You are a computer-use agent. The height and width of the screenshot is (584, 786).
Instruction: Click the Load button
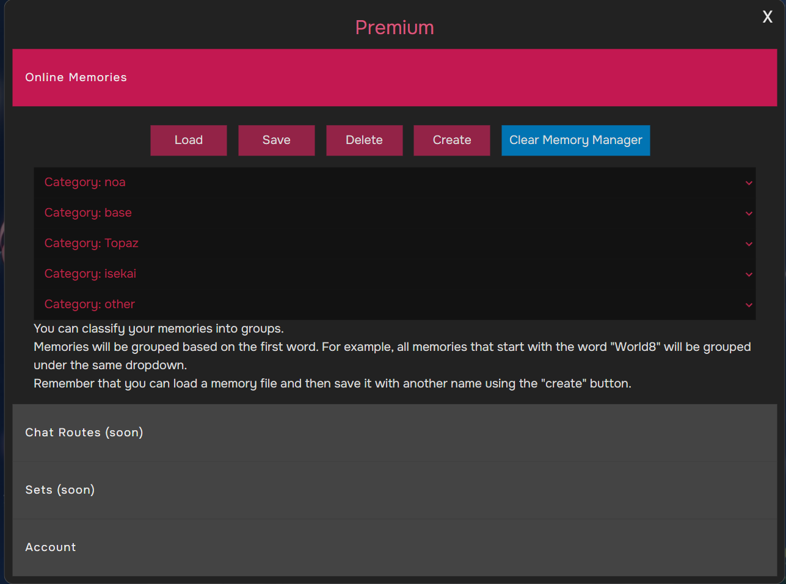188,140
